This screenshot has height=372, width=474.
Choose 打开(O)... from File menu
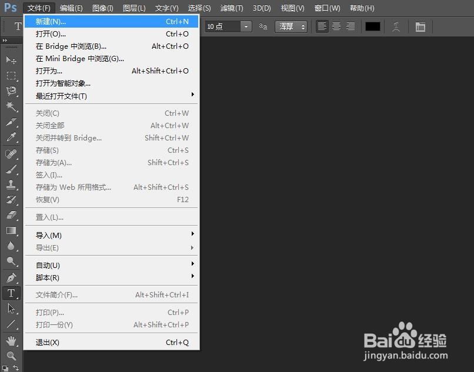point(111,34)
